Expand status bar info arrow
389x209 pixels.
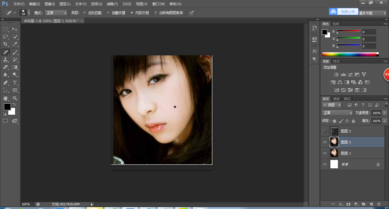(92, 204)
